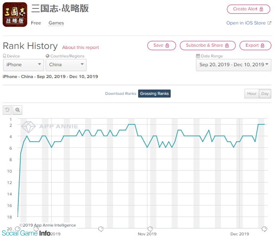
Task: Select the Grossing Ranks tab
Action: [154, 93]
